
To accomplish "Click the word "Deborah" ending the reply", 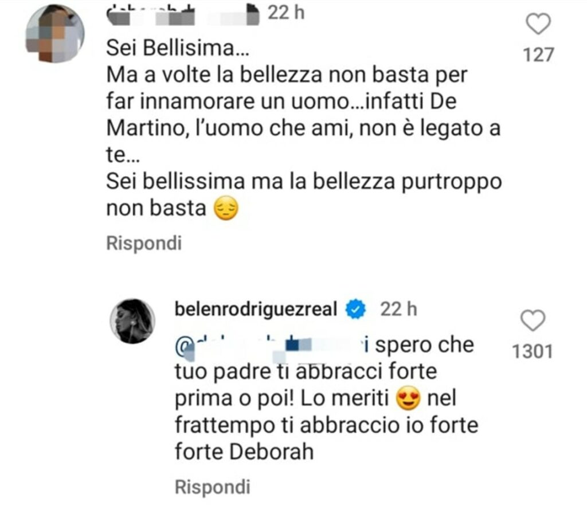I will pyautogui.click(x=272, y=452).
